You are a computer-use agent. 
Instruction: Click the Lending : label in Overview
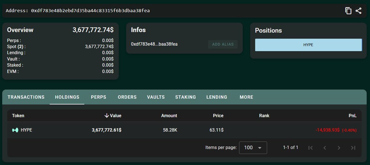[x=16, y=53]
